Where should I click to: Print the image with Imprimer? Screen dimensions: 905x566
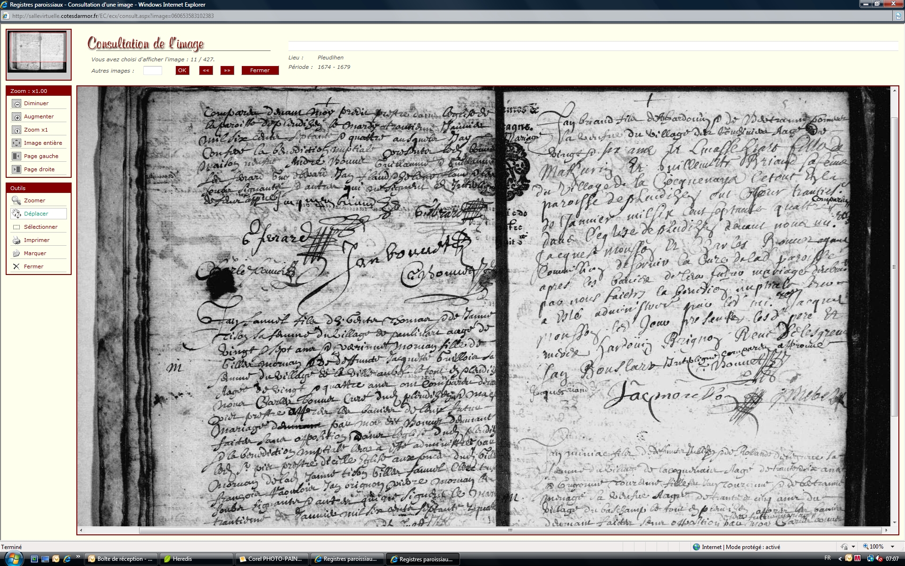(16, 240)
